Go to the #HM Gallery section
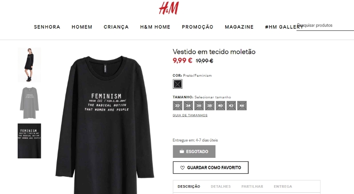This screenshot has width=354, height=194. coord(284,27)
